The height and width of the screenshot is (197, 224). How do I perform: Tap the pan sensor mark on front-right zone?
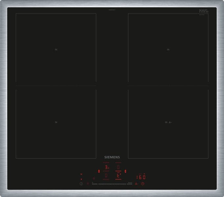coord(170,122)
